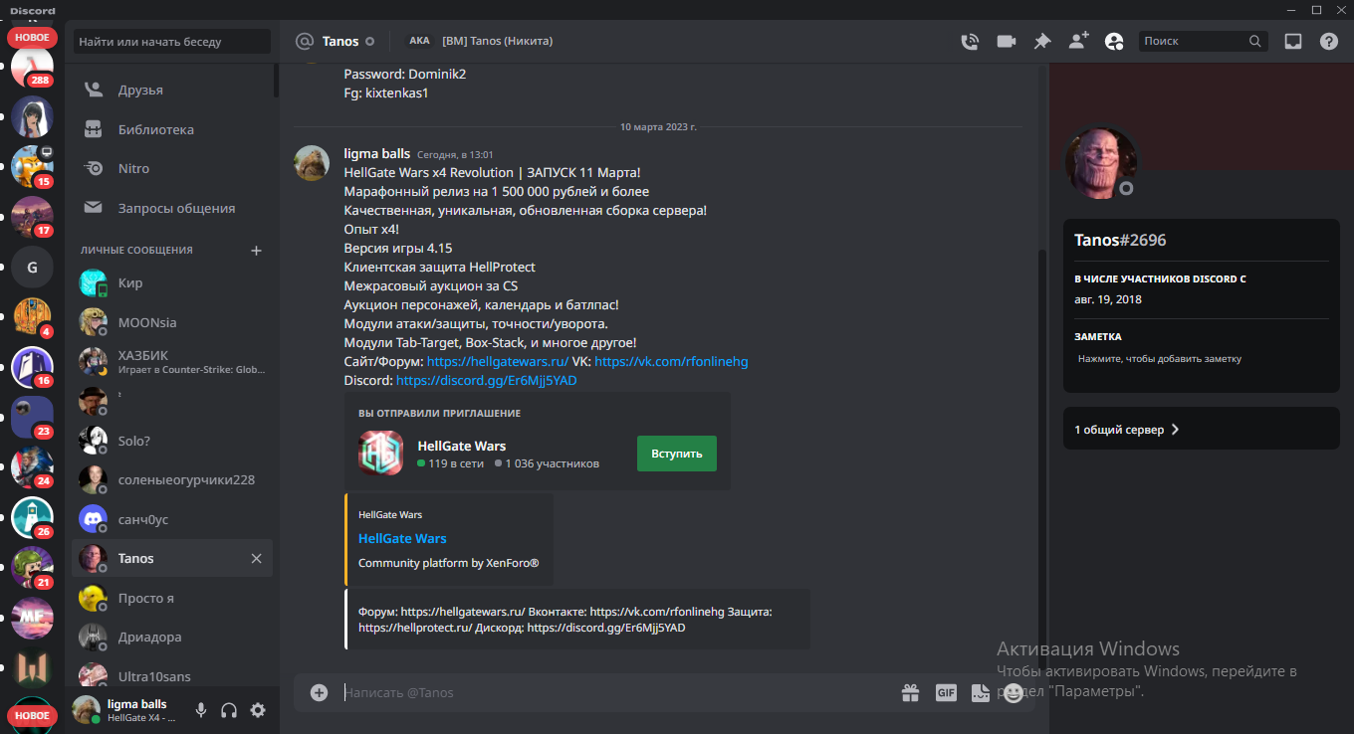
Task: Click the note field Нажмите, чтобы добавить заметку
Action: tap(1201, 359)
